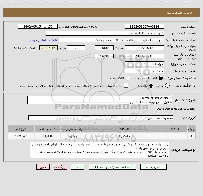Click the requester field علی عزیزی کارشناس

112,40
